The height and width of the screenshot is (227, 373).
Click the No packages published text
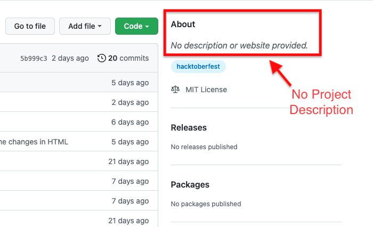click(206, 204)
